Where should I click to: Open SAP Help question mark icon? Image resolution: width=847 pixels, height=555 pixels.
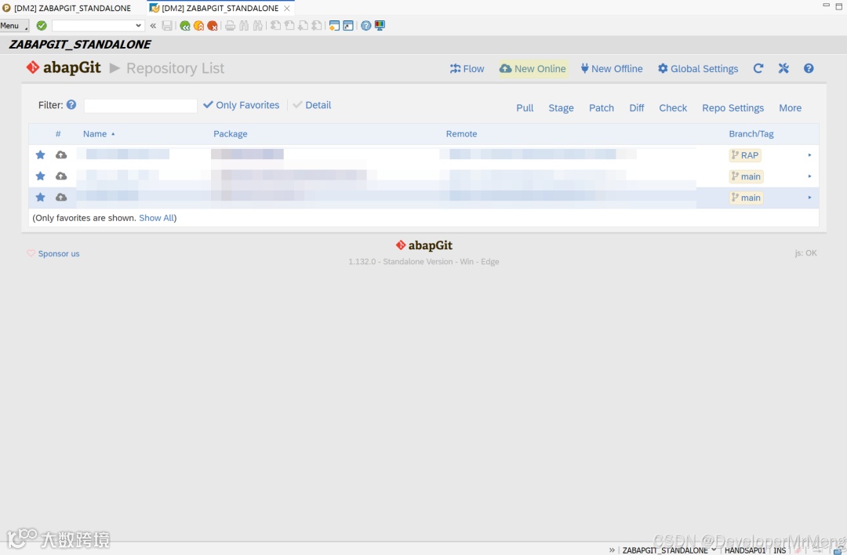(366, 25)
